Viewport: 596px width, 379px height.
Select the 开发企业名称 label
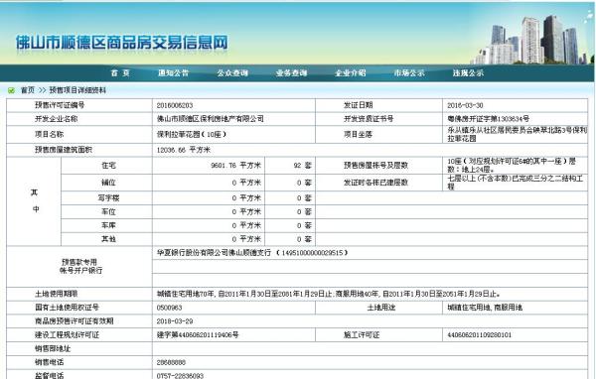(x=57, y=119)
